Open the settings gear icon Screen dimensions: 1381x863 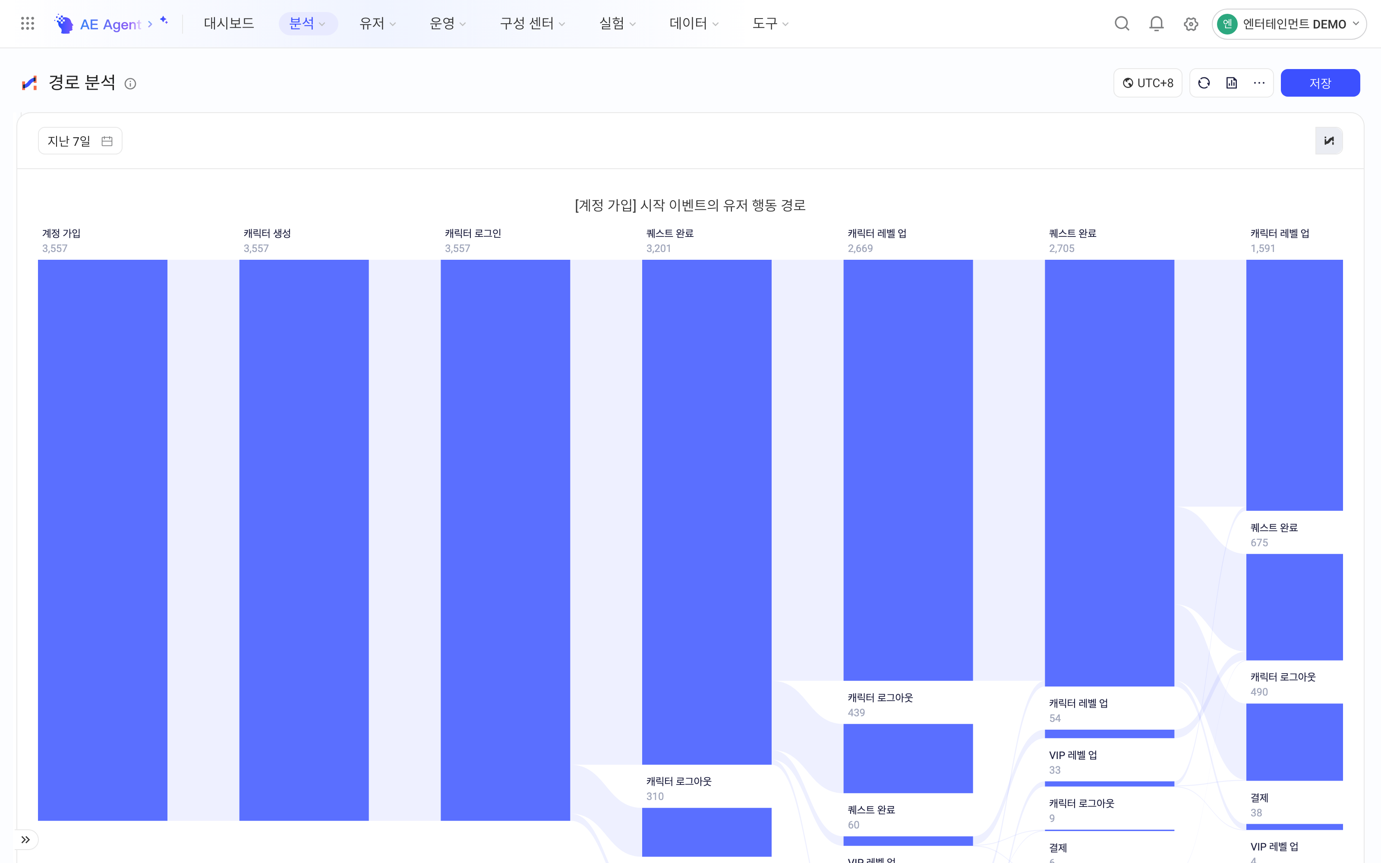[x=1190, y=24]
